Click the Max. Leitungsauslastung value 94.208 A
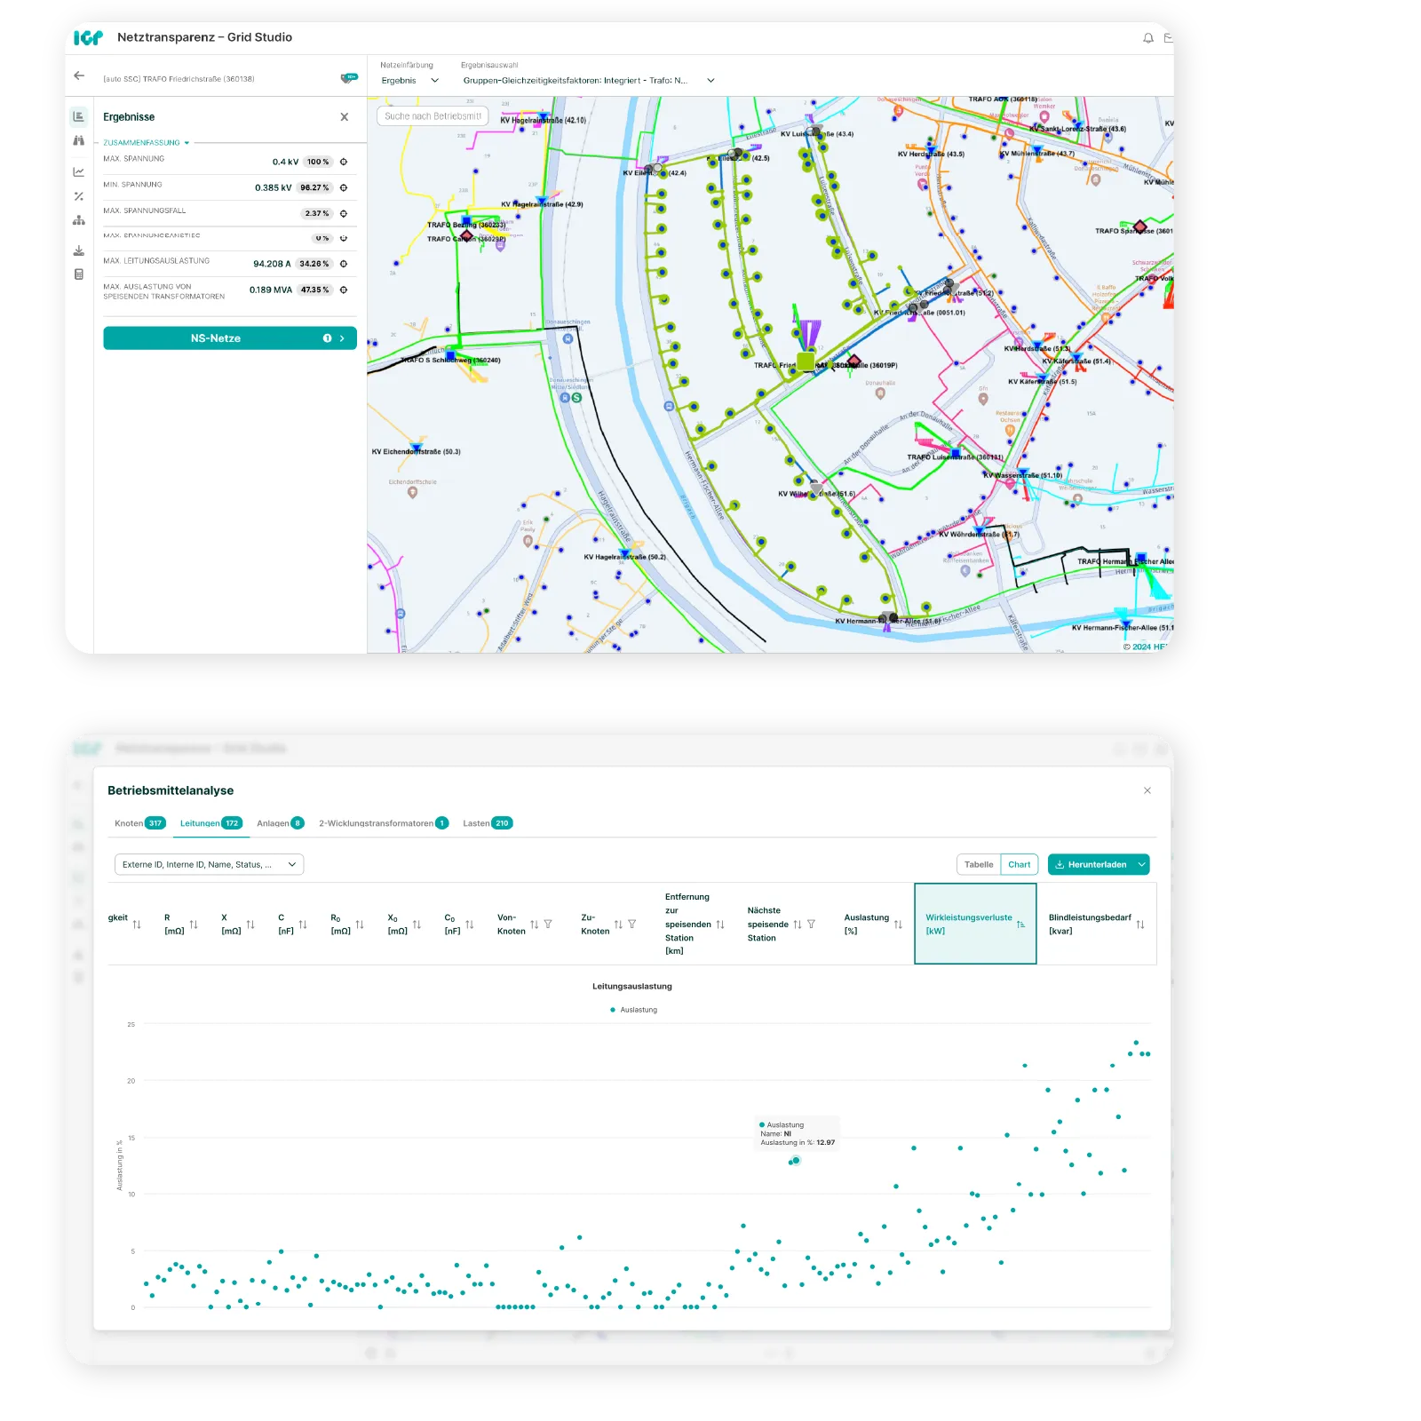 click(x=272, y=264)
